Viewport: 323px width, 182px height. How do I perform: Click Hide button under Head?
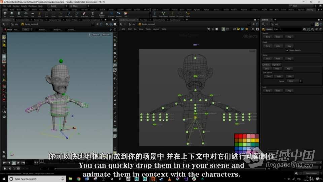[278, 46]
